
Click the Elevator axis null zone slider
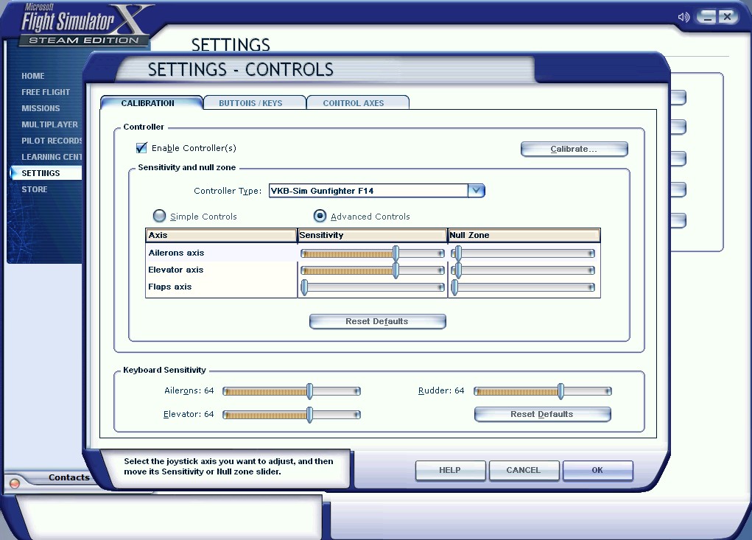click(x=523, y=270)
